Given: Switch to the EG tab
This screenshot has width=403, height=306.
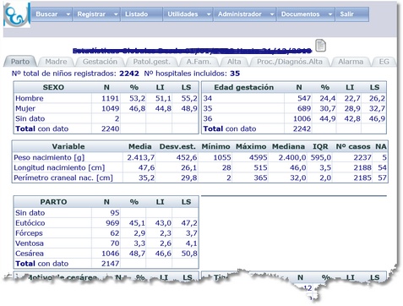Looking at the screenshot, I should click(x=384, y=62).
